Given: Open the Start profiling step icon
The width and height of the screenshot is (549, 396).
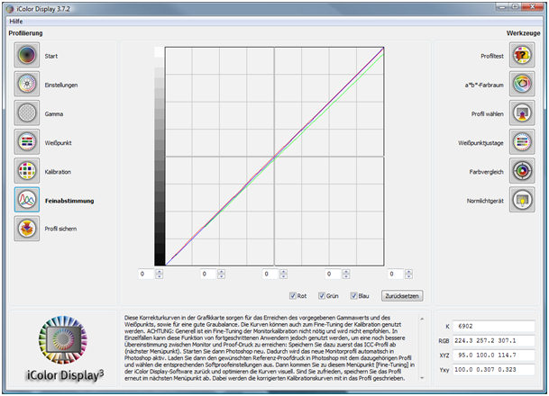Looking at the screenshot, I should (28, 56).
